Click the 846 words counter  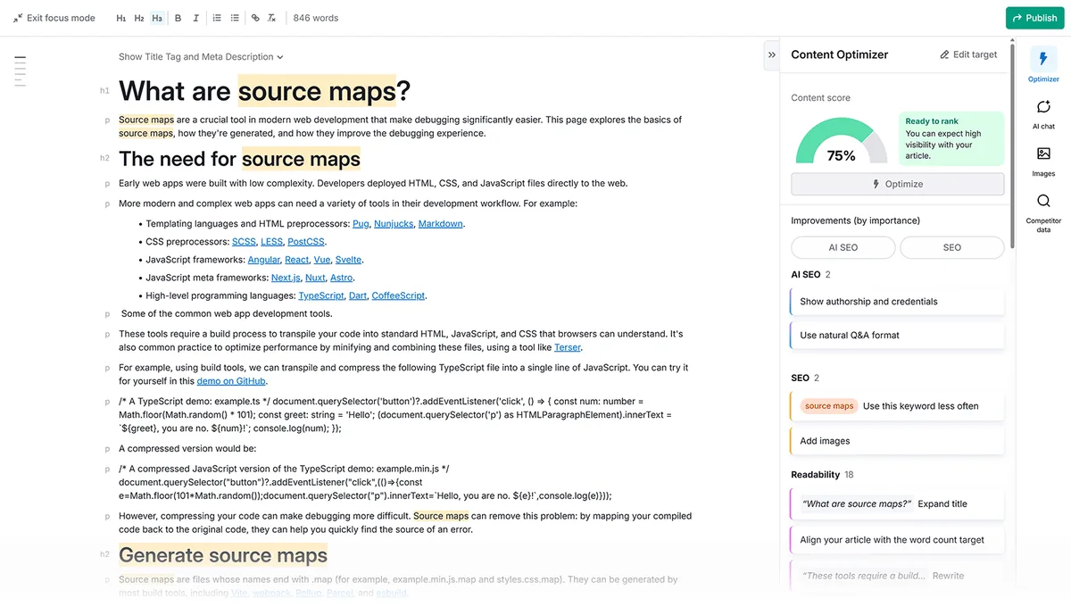tap(316, 18)
